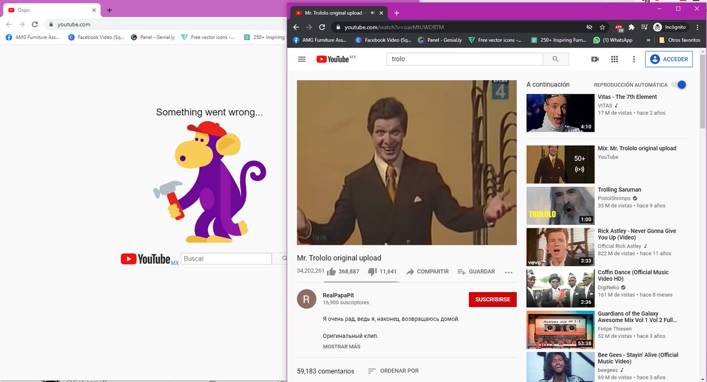Click GUARDAR save button
Image resolution: width=707 pixels, height=382 pixels.
coord(476,272)
